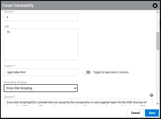The image size is (161, 119).
Task: Click the 'Toggle to type/select Location' label
Action: [x=111, y=72]
